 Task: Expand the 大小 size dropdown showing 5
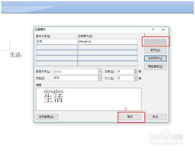(x=136, y=78)
